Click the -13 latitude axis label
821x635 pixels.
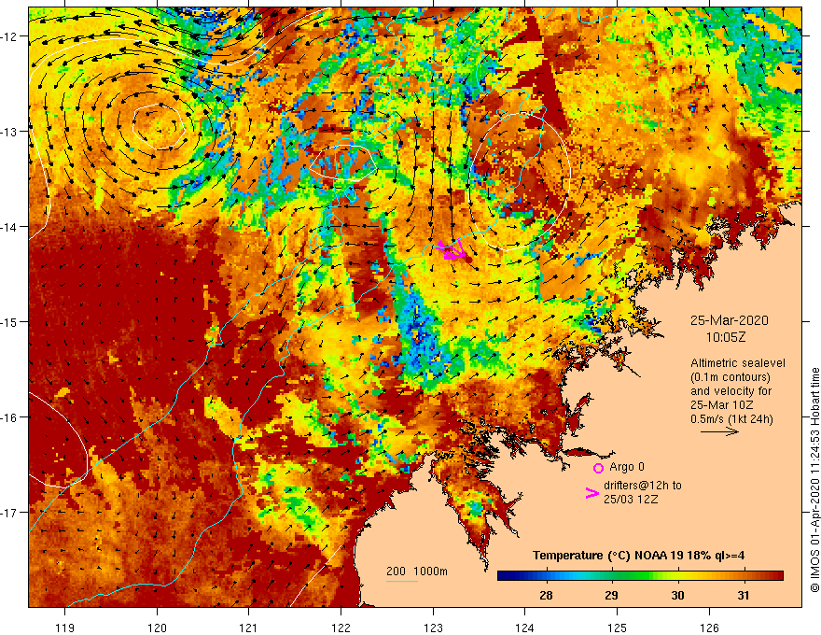9,132
